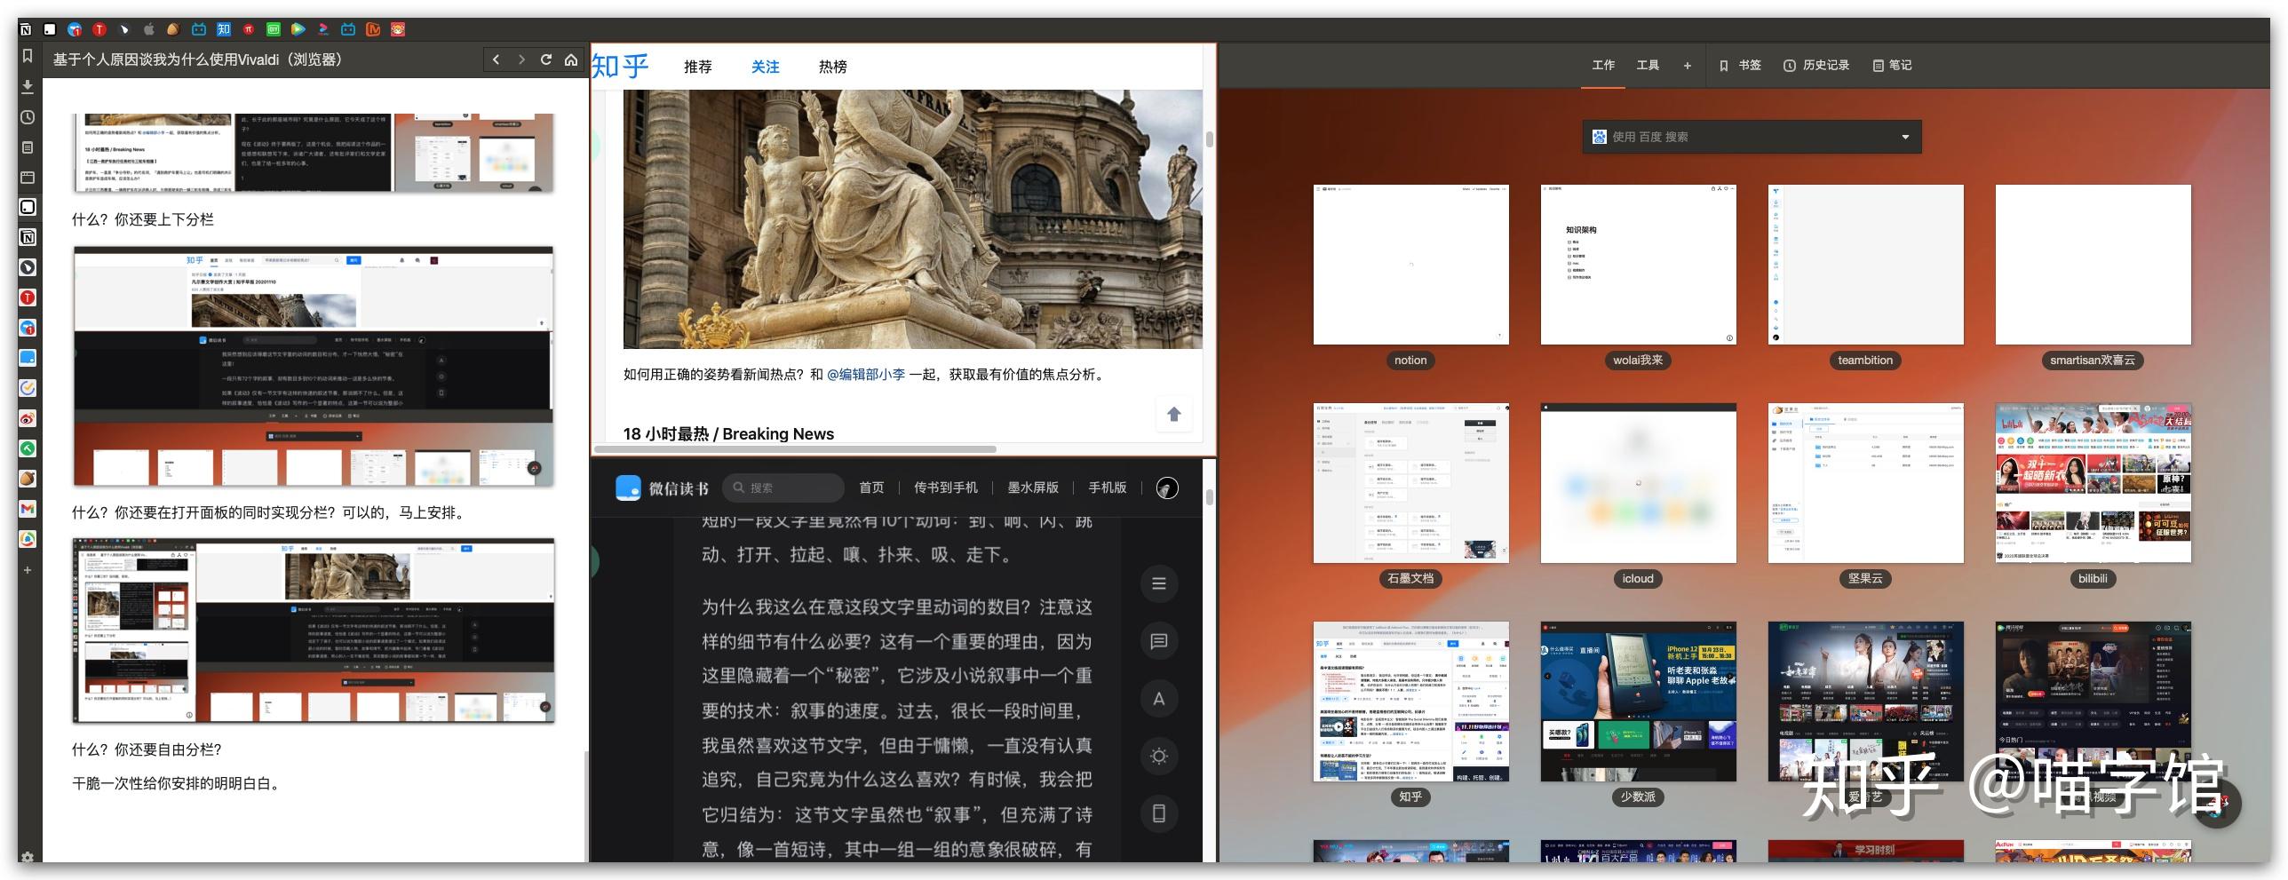Select the 工作 speed dial tab
2288x880 pixels.
(x=1603, y=65)
